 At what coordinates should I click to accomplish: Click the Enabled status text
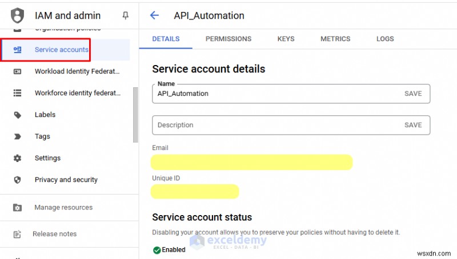click(174, 250)
